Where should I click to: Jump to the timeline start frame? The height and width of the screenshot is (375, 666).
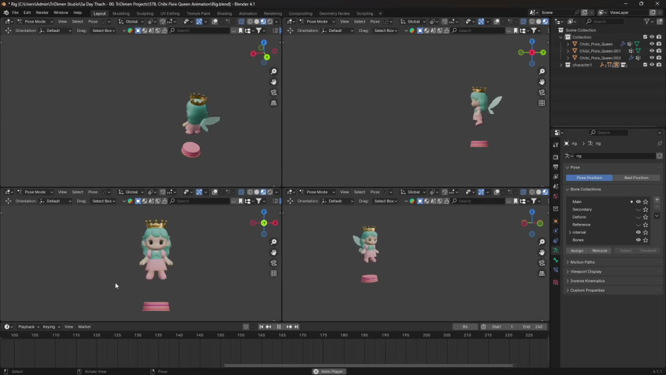[261, 326]
